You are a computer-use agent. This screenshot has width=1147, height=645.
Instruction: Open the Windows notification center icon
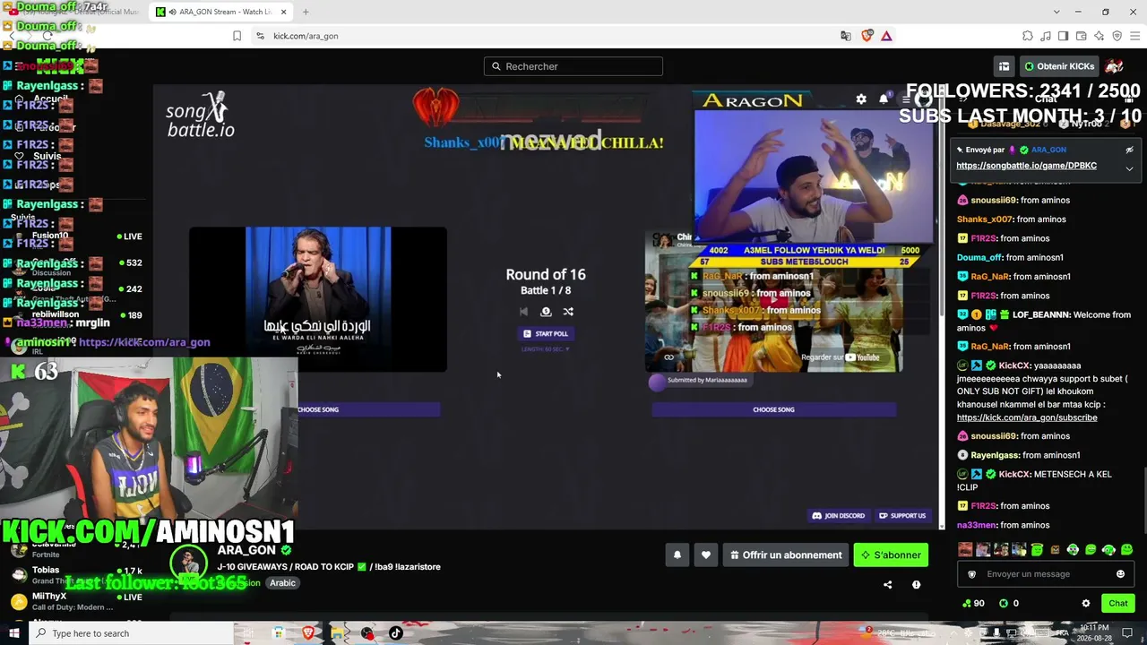1127,633
